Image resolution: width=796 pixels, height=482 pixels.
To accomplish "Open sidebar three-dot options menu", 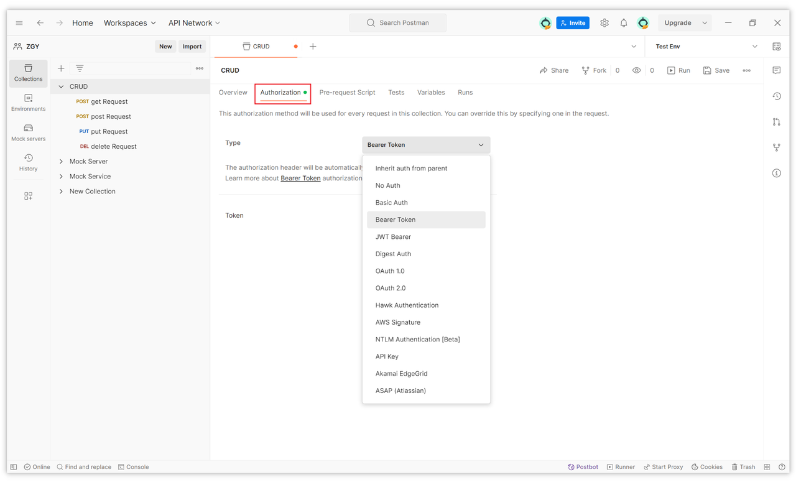I will pos(200,68).
